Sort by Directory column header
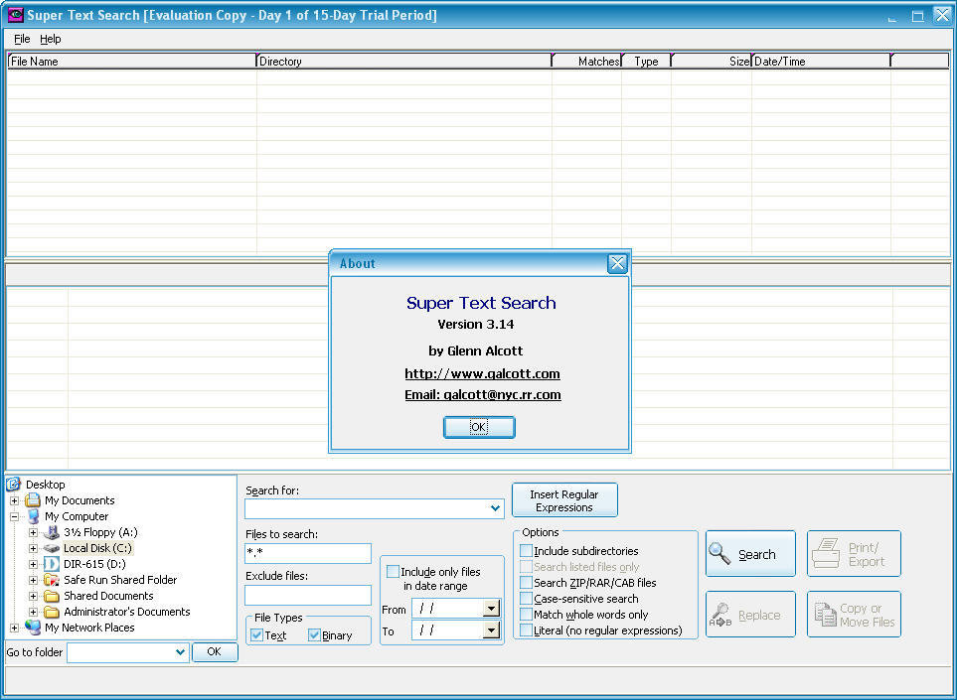957x700 pixels. (403, 61)
